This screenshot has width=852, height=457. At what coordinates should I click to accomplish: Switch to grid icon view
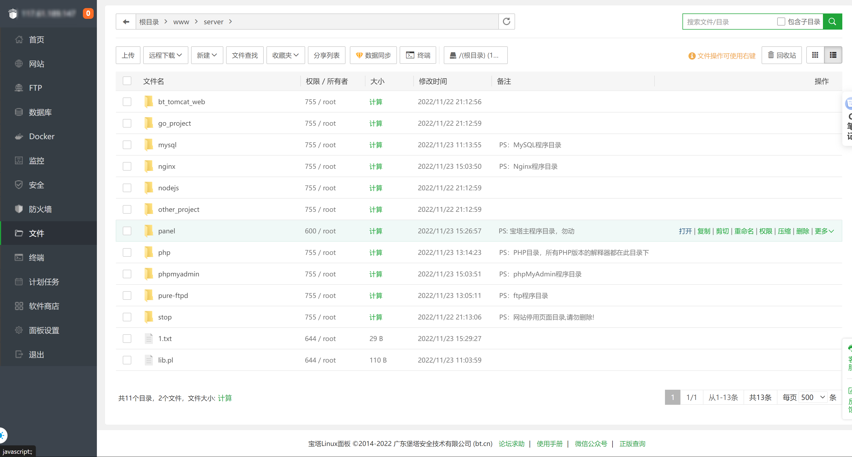pyautogui.click(x=815, y=55)
